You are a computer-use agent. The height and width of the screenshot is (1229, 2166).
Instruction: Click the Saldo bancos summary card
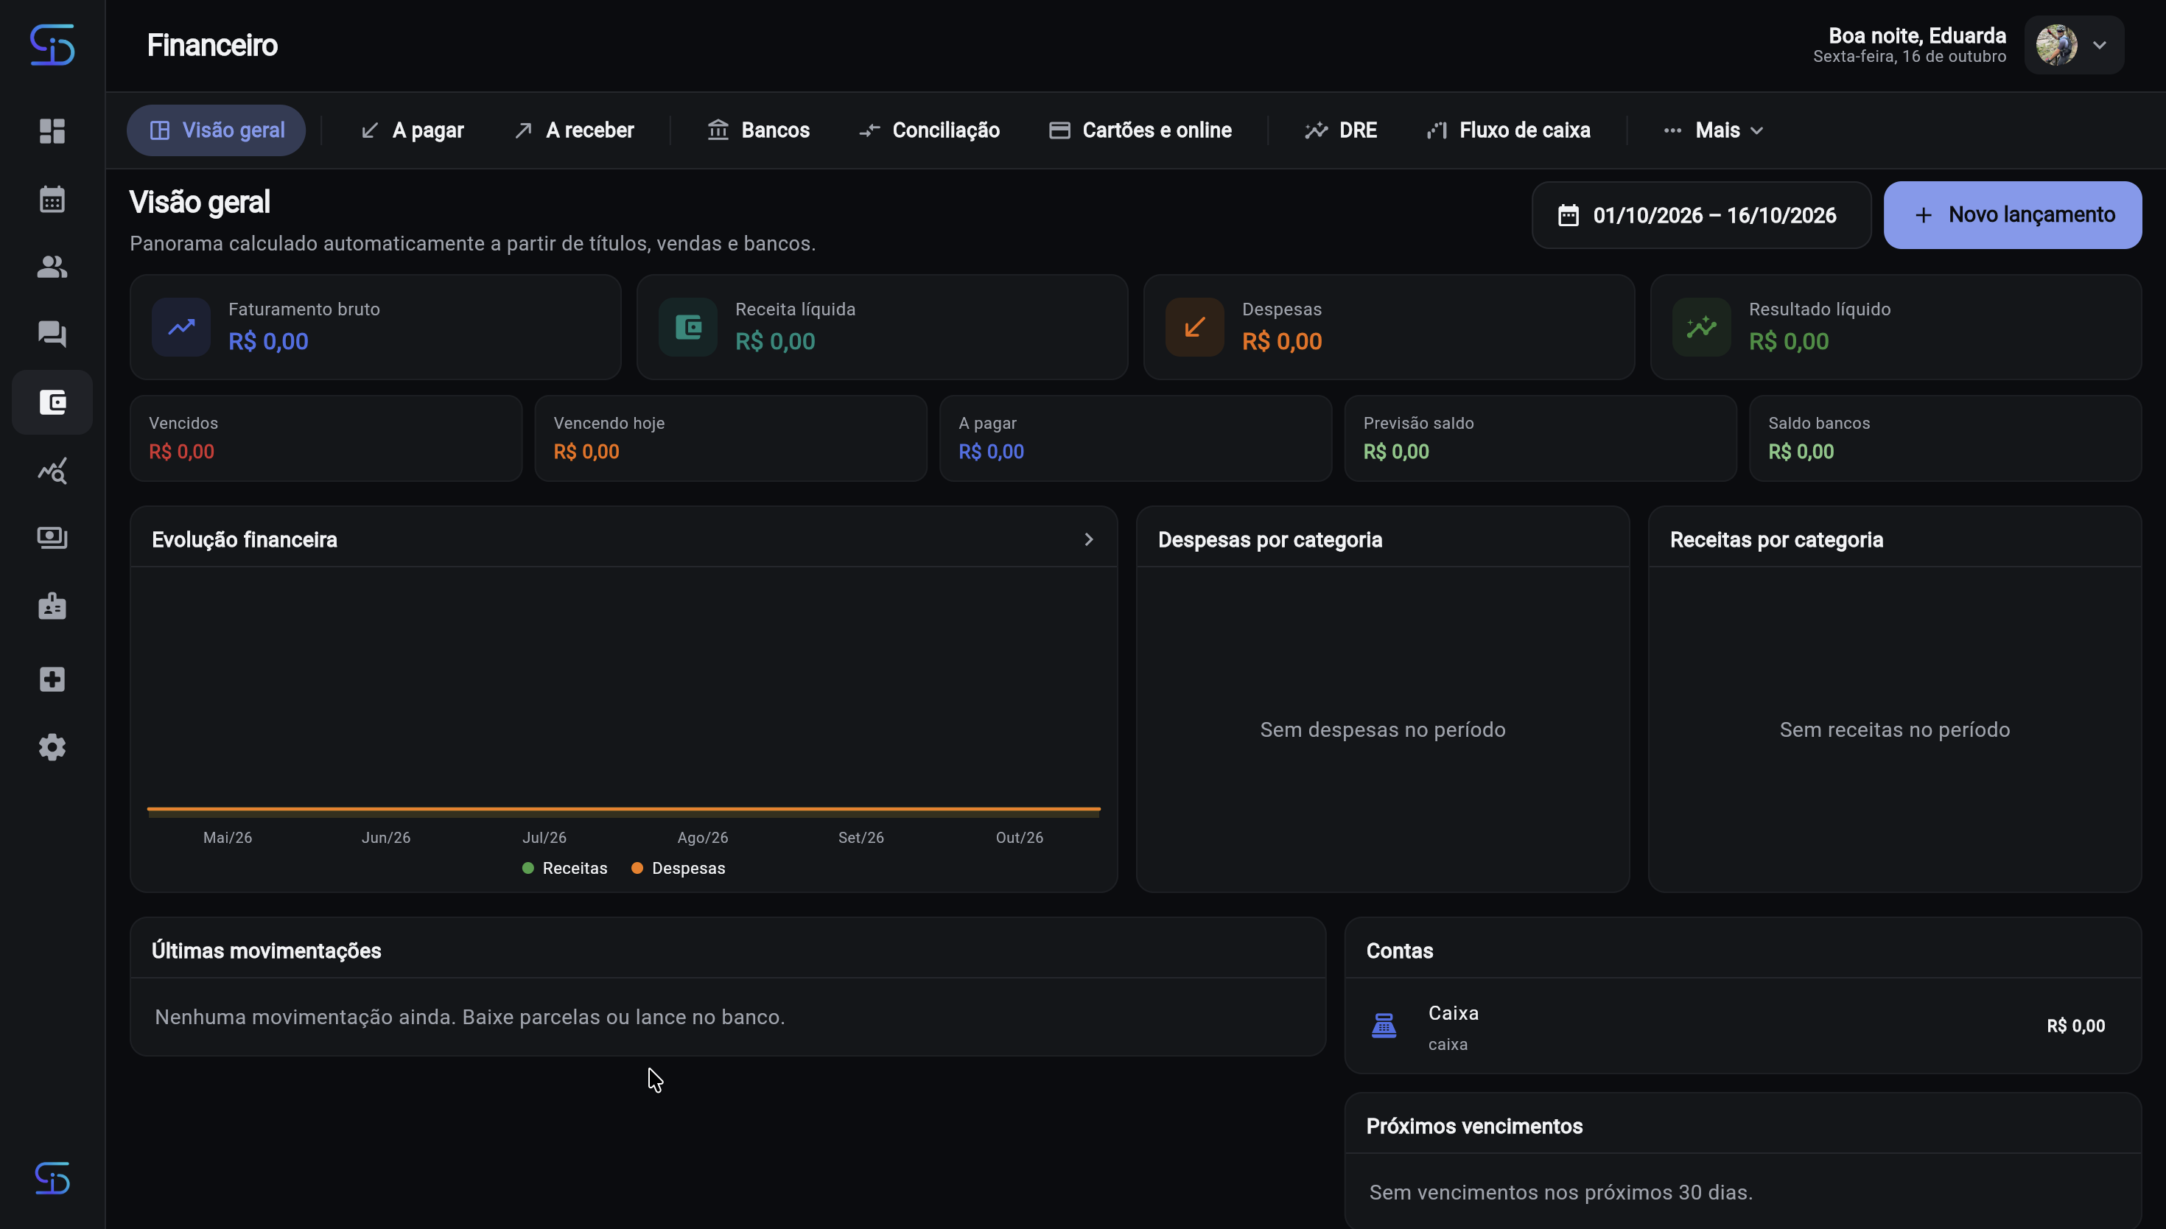[x=1945, y=438]
